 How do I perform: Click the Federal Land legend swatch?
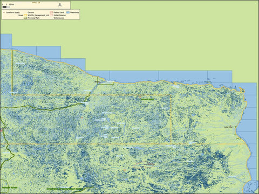[51, 12]
